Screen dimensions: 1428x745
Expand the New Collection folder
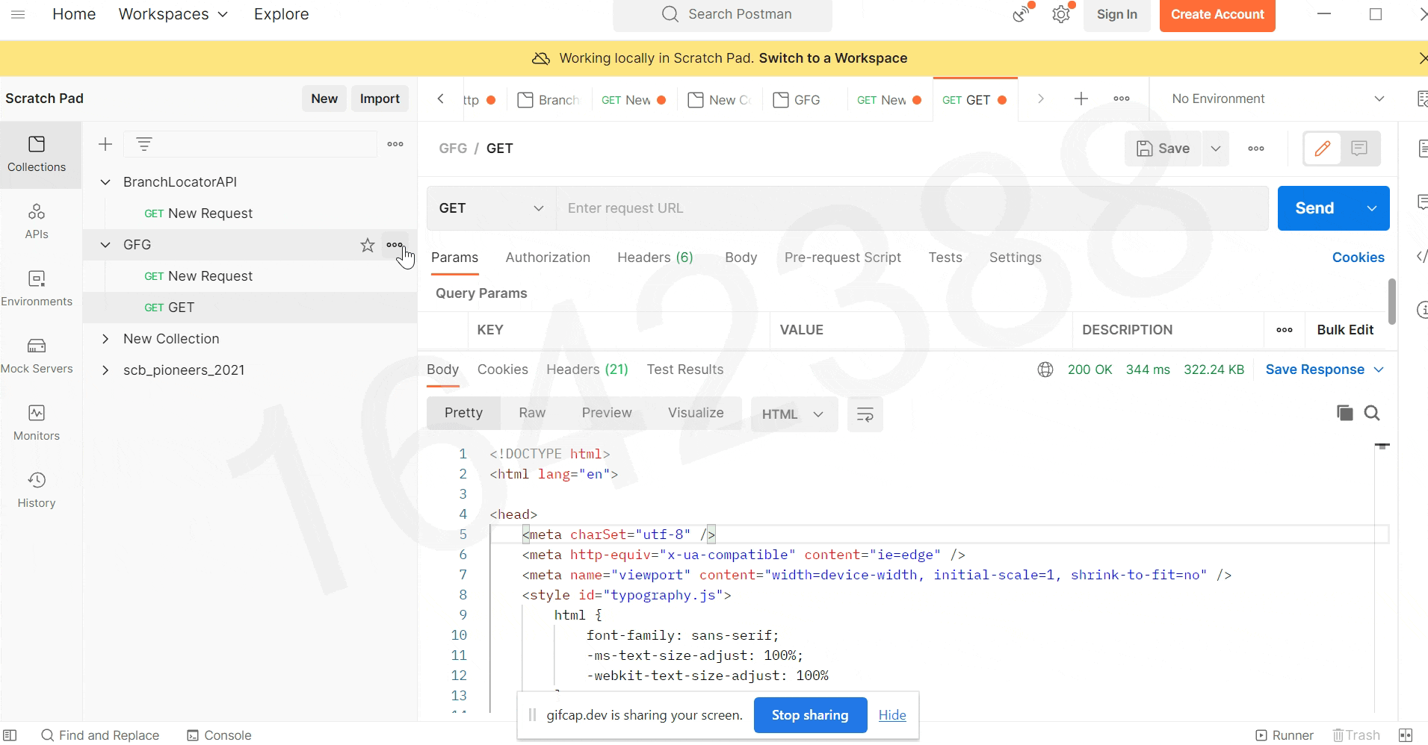click(105, 339)
